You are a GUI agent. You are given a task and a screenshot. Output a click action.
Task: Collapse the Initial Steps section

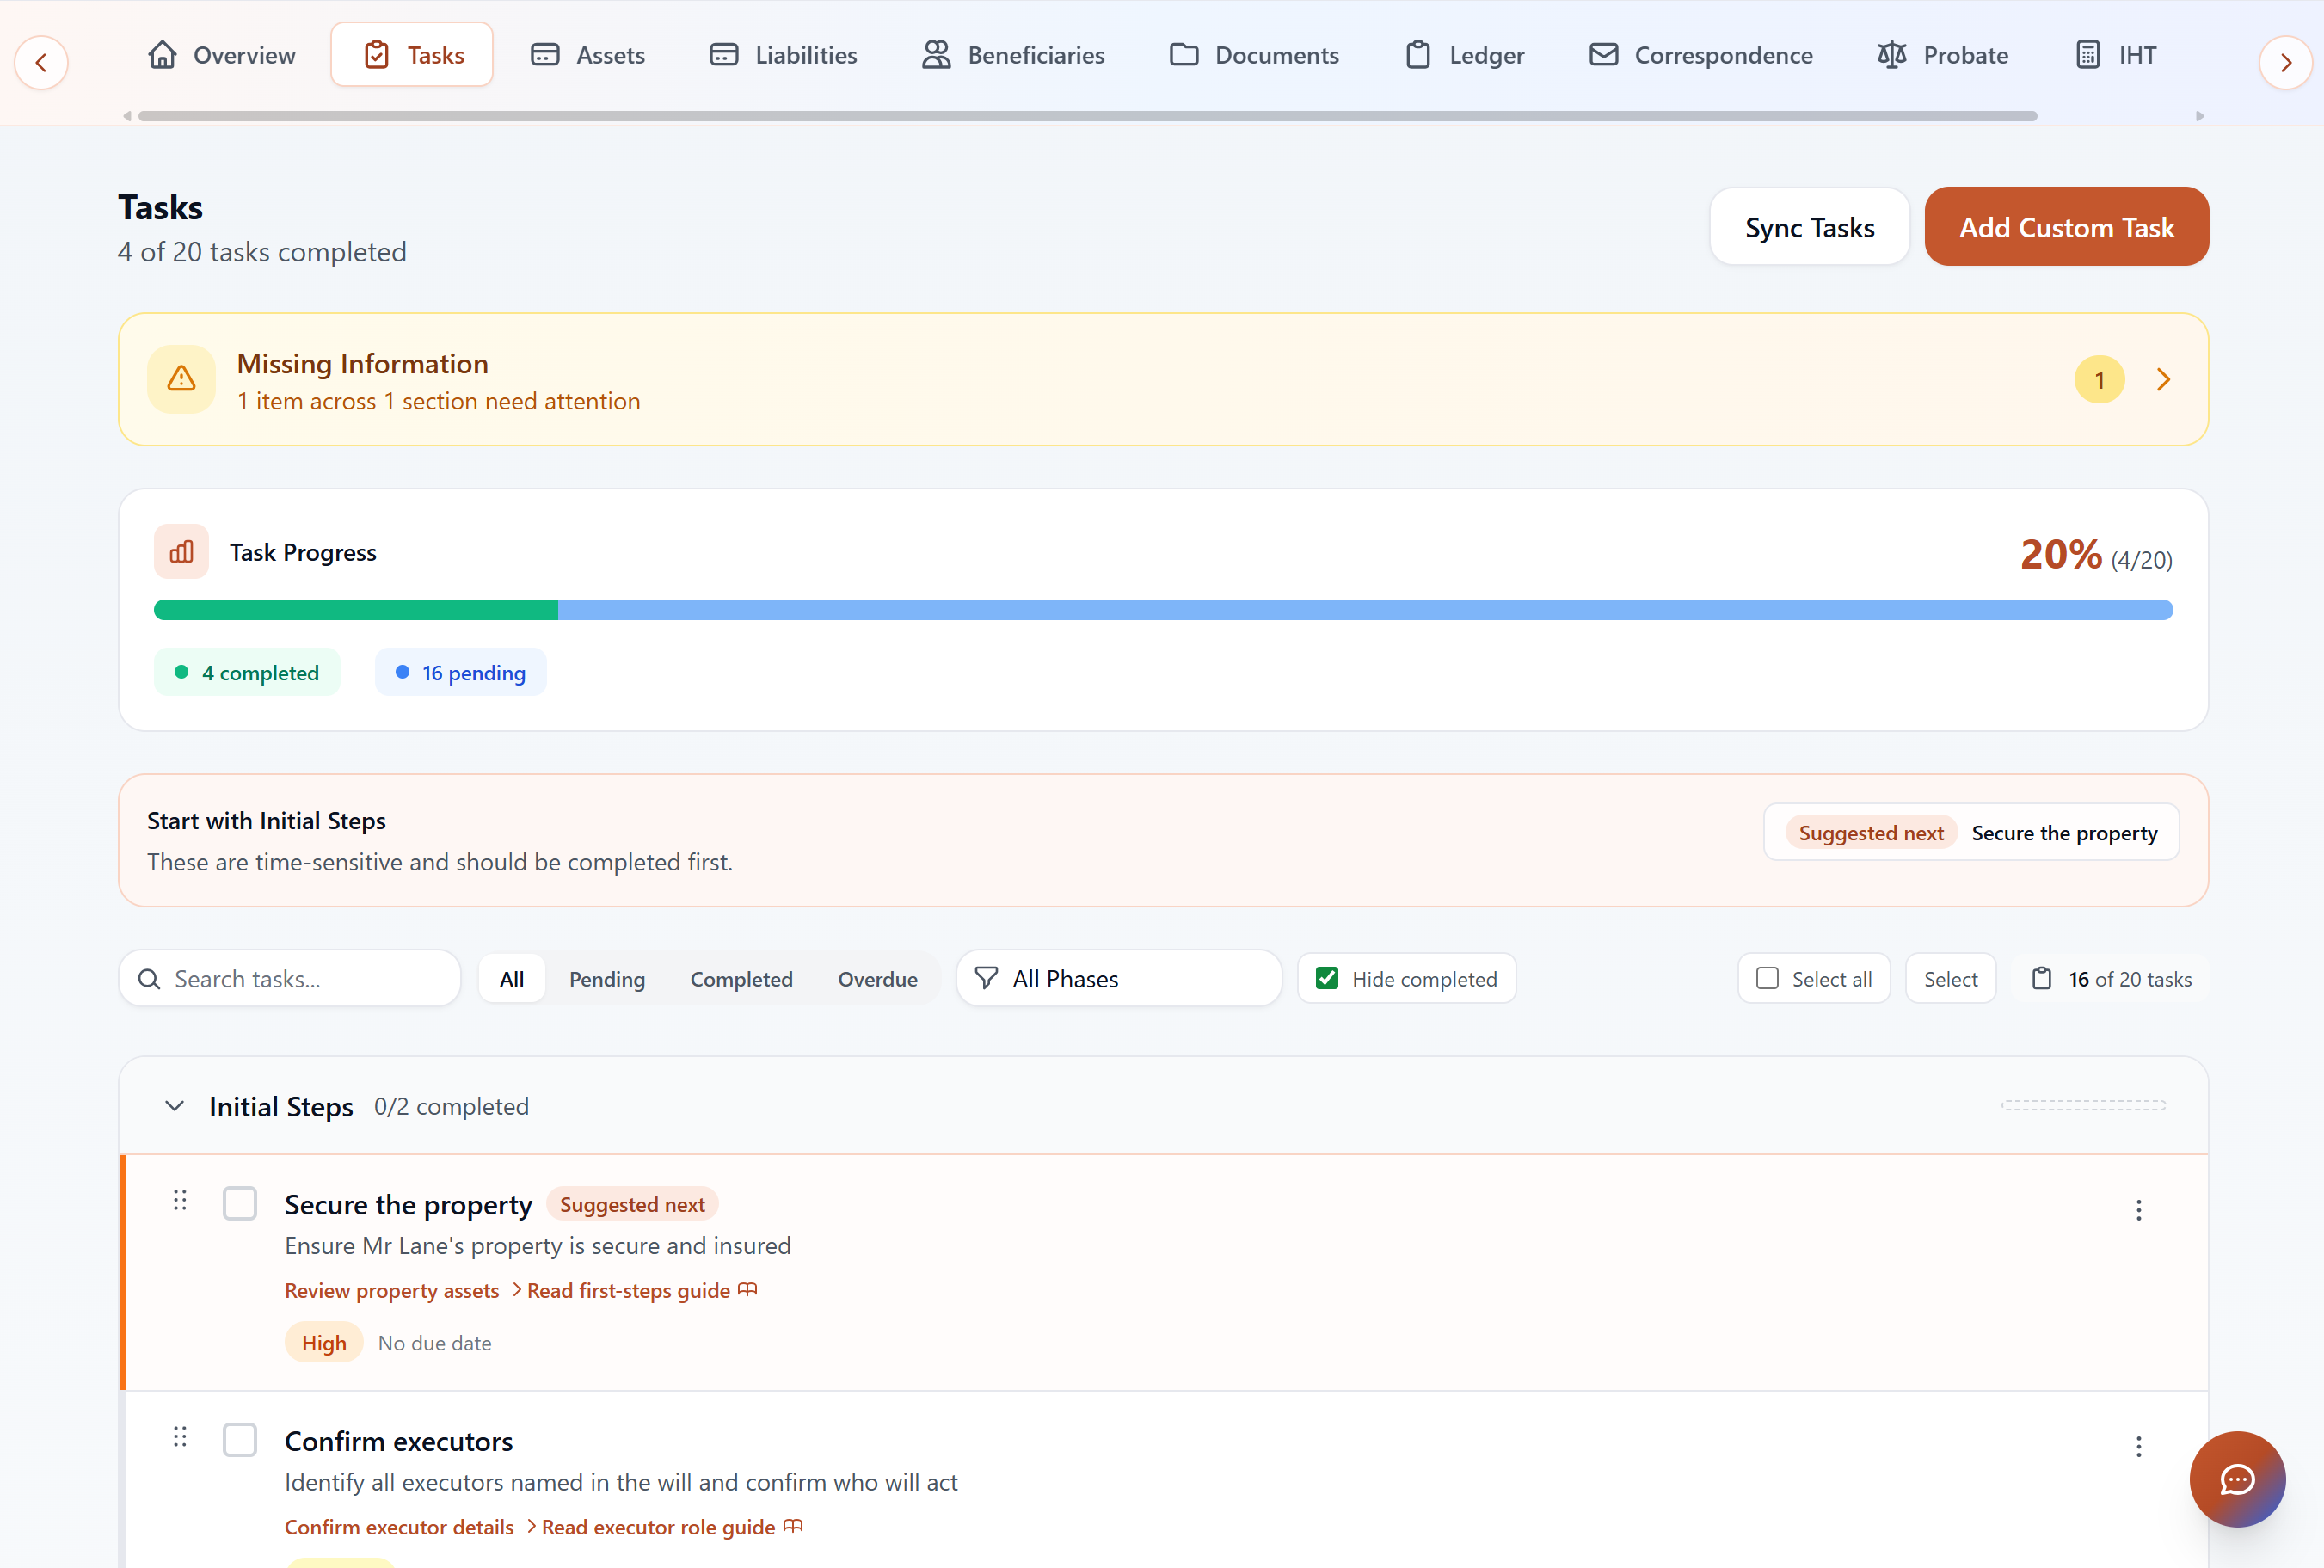pyautogui.click(x=174, y=1106)
